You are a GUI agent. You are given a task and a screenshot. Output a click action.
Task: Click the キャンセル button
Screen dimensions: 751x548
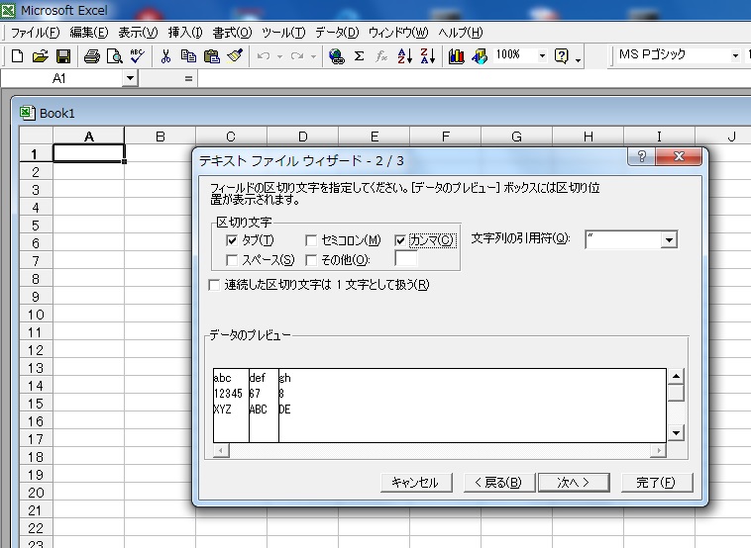[416, 483]
